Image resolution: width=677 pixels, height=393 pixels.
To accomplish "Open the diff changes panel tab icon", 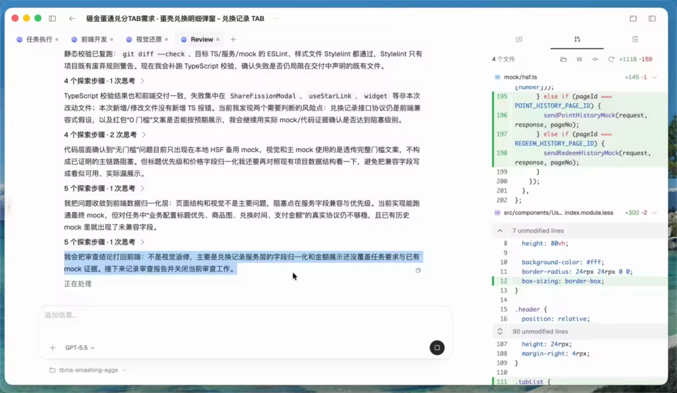I will pos(577,39).
